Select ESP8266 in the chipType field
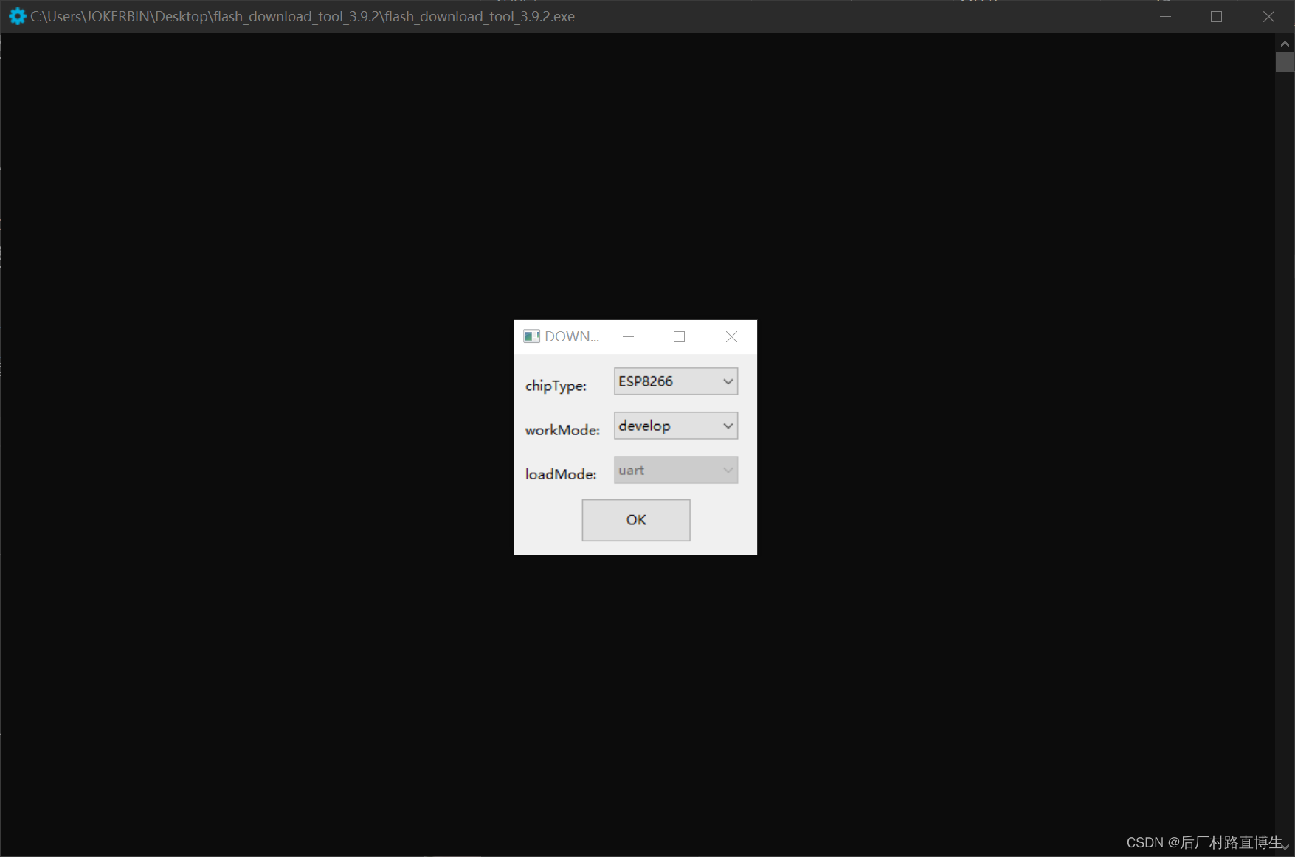 point(646,381)
